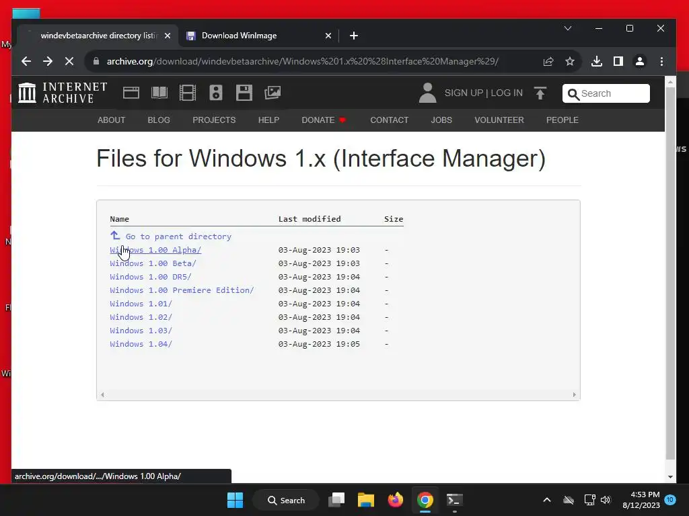Open the Web (Wayback) media icon
This screenshot has width=689, height=516.
click(131, 93)
